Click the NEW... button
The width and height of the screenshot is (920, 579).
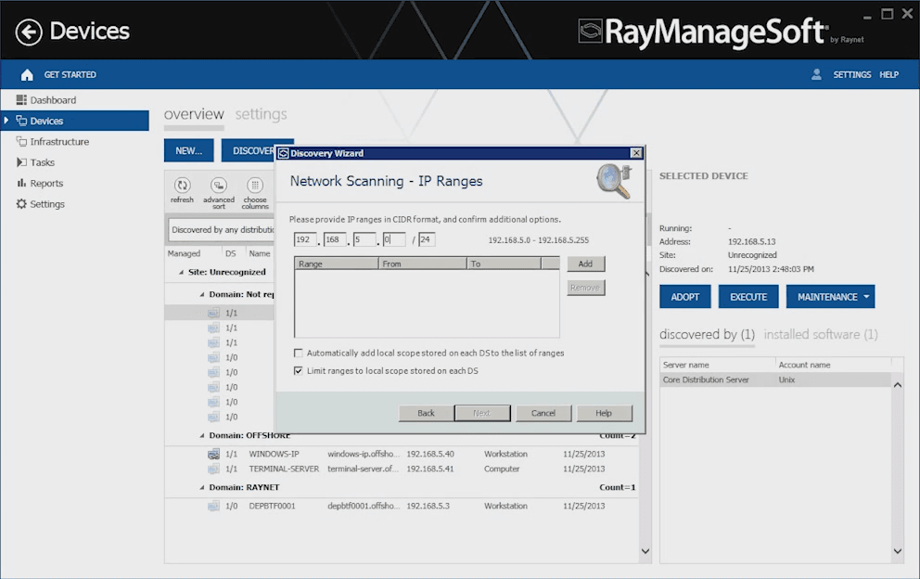point(189,151)
